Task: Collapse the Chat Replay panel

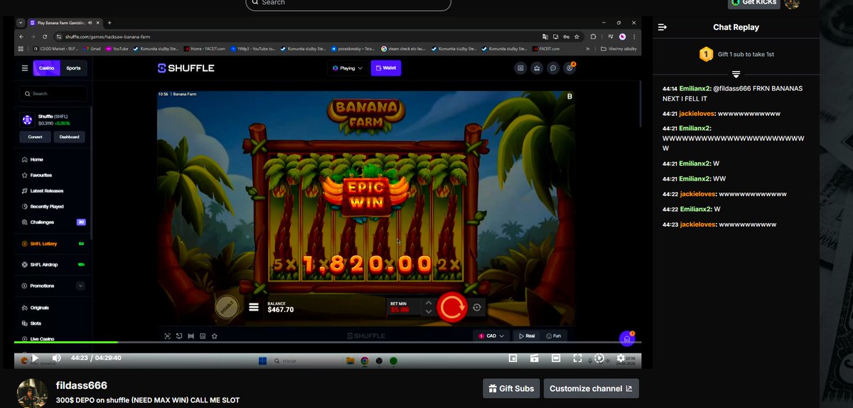Action: [662, 27]
